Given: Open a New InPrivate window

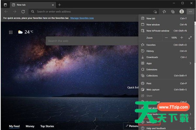Looking at the screenshot, I should (167, 31).
